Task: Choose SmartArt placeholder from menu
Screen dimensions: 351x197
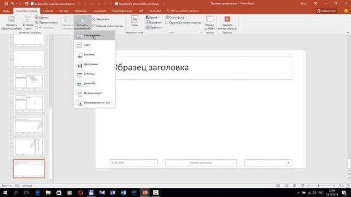Action: click(x=94, y=84)
